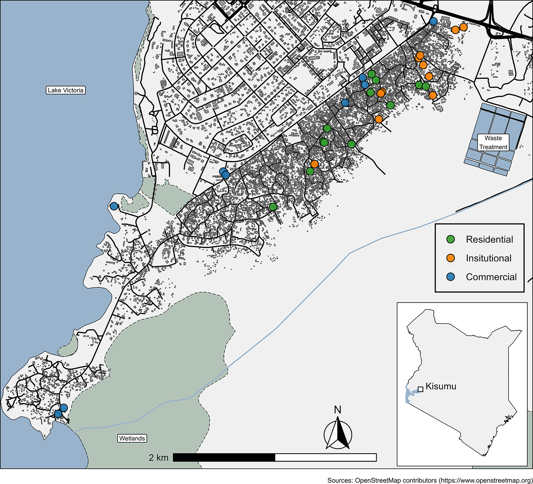Click the blue marker on the lakeshore peninsula
This screenshot has height=484, width=533.
click(114, 206)
